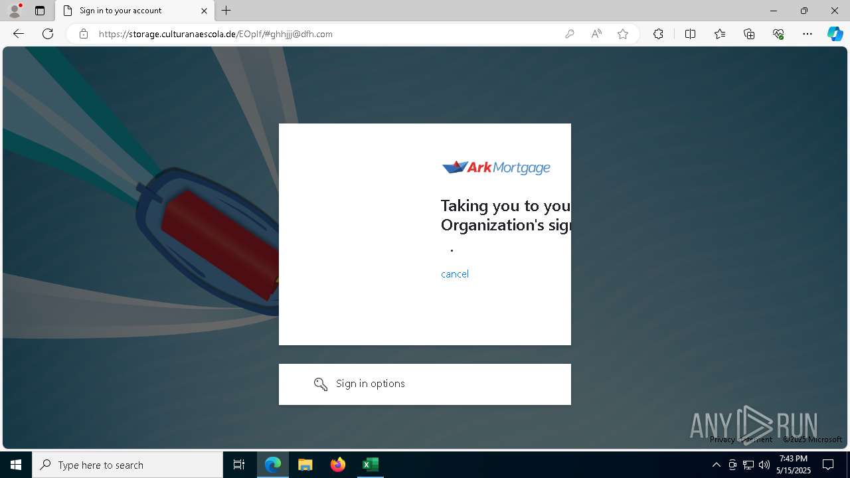This screenshot has height=478, width=850.
Task: Click the address bar URL
Action: (216, 34)
